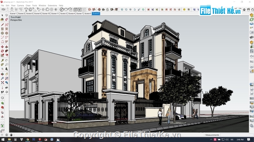Open the Windows notification center

(x=249, y=139)
